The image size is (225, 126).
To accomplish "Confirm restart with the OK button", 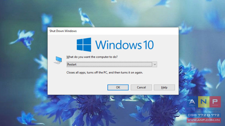I will (118, 87).
